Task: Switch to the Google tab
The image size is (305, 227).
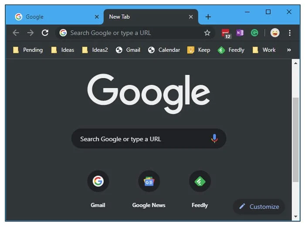Action: coord(55,17)
